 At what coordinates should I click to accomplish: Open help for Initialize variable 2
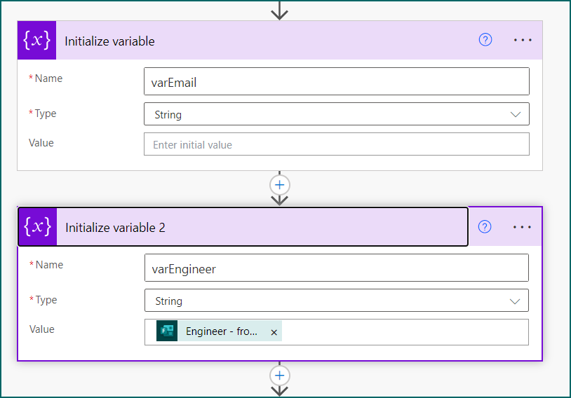[485, 226]
